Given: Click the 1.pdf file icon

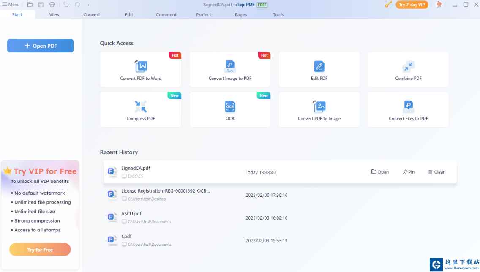Looking at the screenshot, I should pyautogui.click(x=112, y=240).
